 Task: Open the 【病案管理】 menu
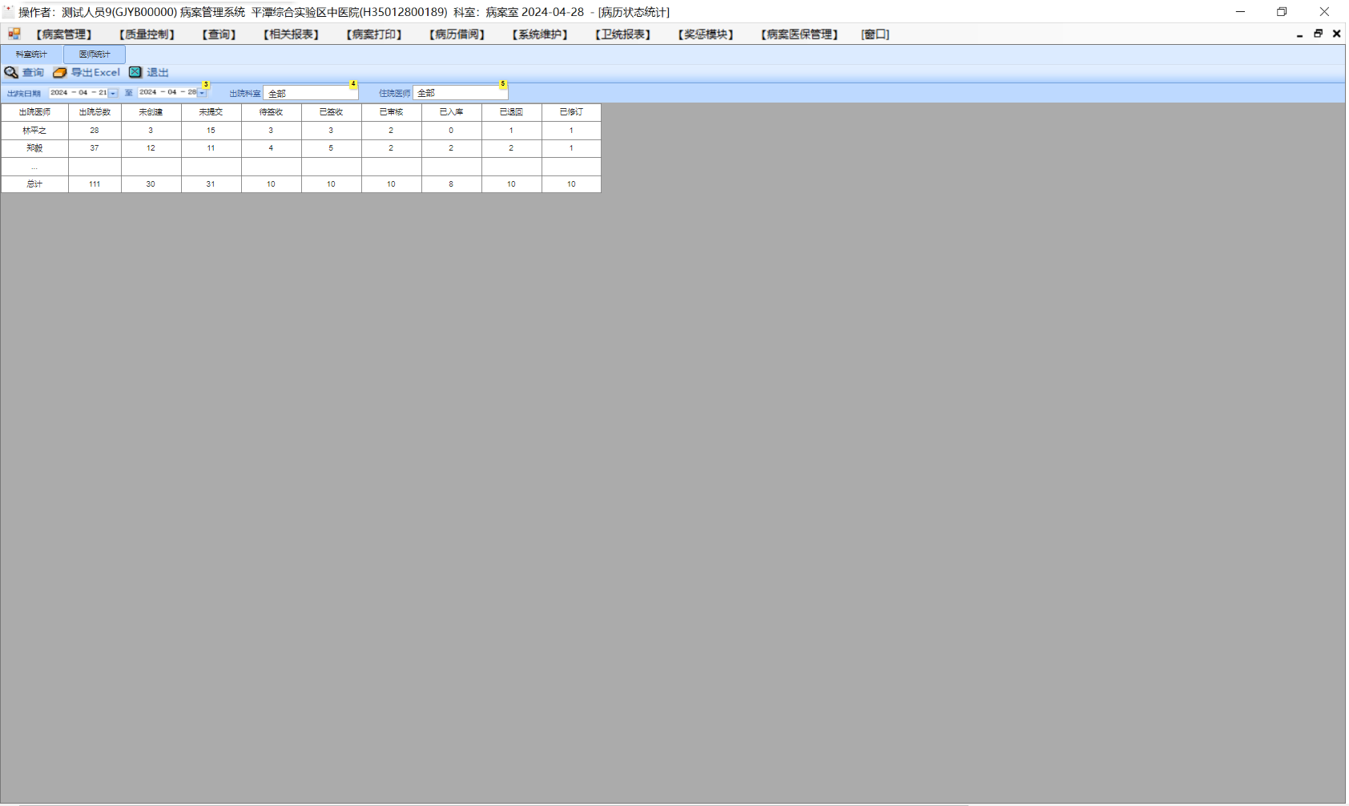pyautogui.click(x=63, y=34)
